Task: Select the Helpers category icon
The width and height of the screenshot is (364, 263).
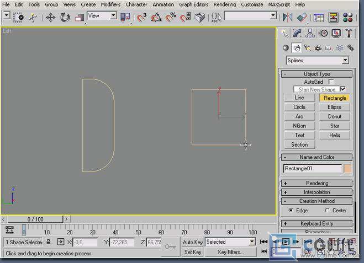Action: click(329, 48)
